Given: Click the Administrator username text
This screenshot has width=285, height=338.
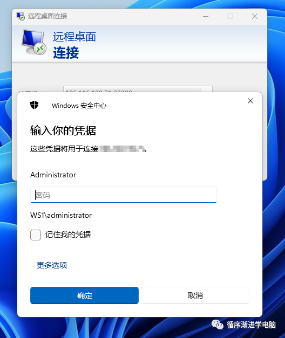Looking at the screenshot, I should tap(53, 175).
